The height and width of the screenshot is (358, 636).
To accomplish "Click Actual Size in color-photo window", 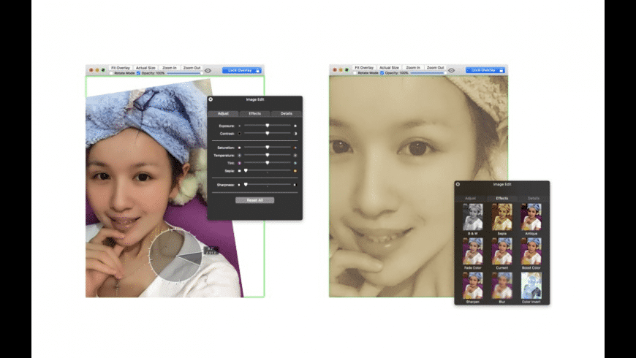I will (x=145, y=68).
